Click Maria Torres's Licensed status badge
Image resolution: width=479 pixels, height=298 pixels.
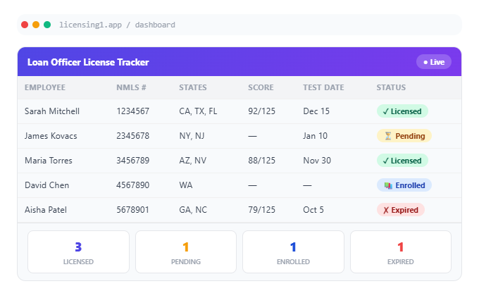click(x=402, y=161)
